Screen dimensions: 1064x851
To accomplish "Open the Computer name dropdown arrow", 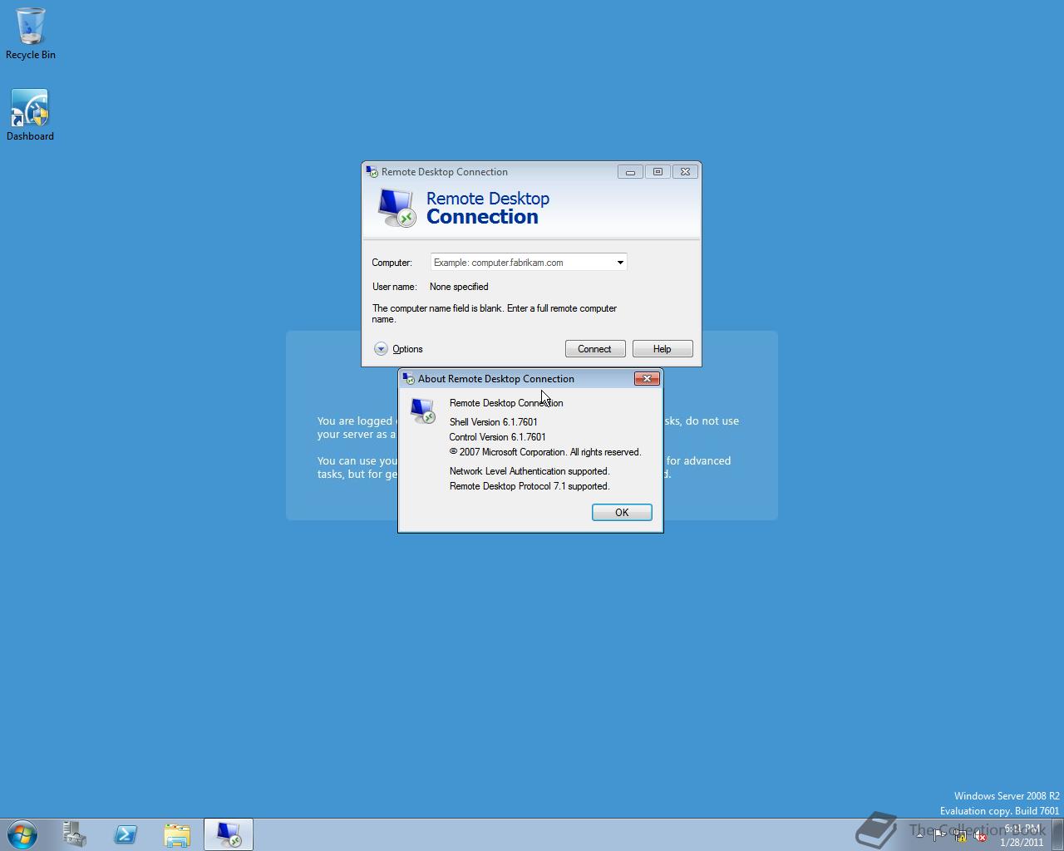I will [620, 263].
